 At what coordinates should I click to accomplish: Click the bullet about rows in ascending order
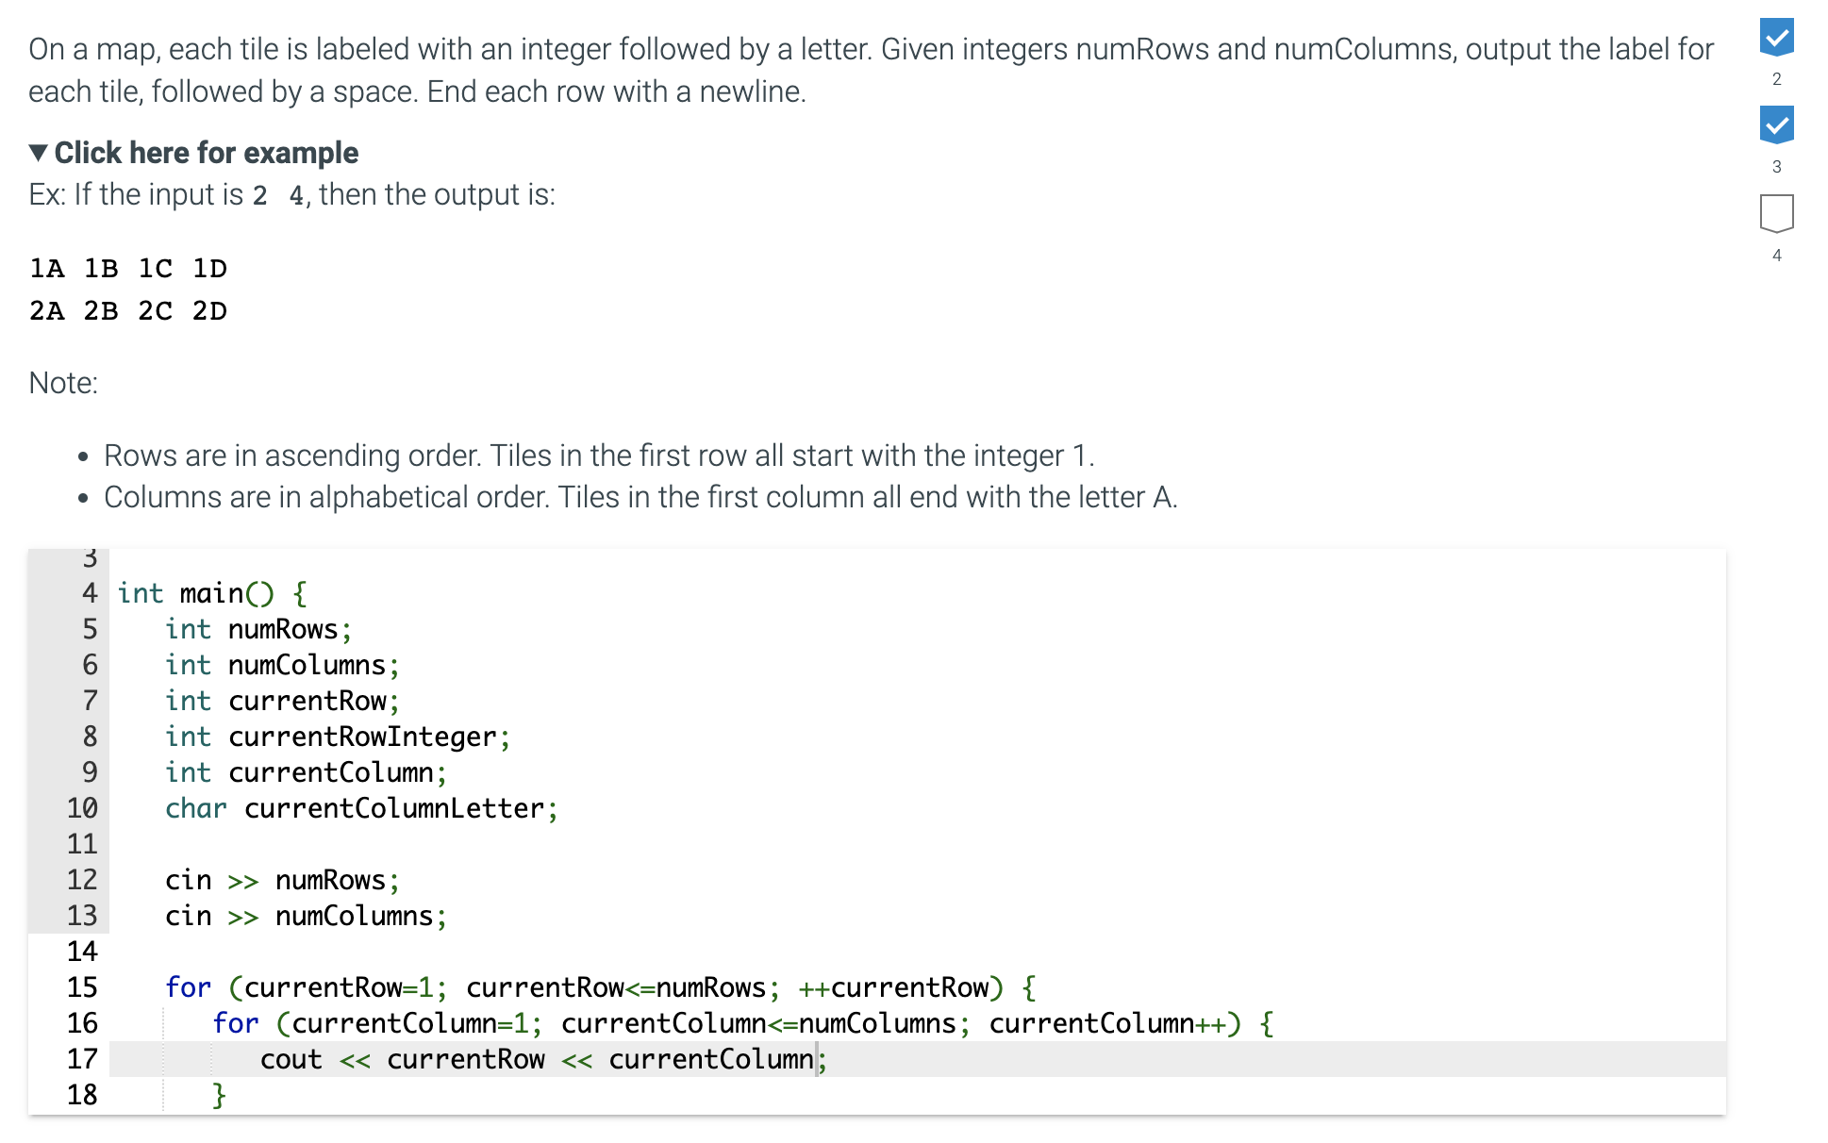pos(598,455)
